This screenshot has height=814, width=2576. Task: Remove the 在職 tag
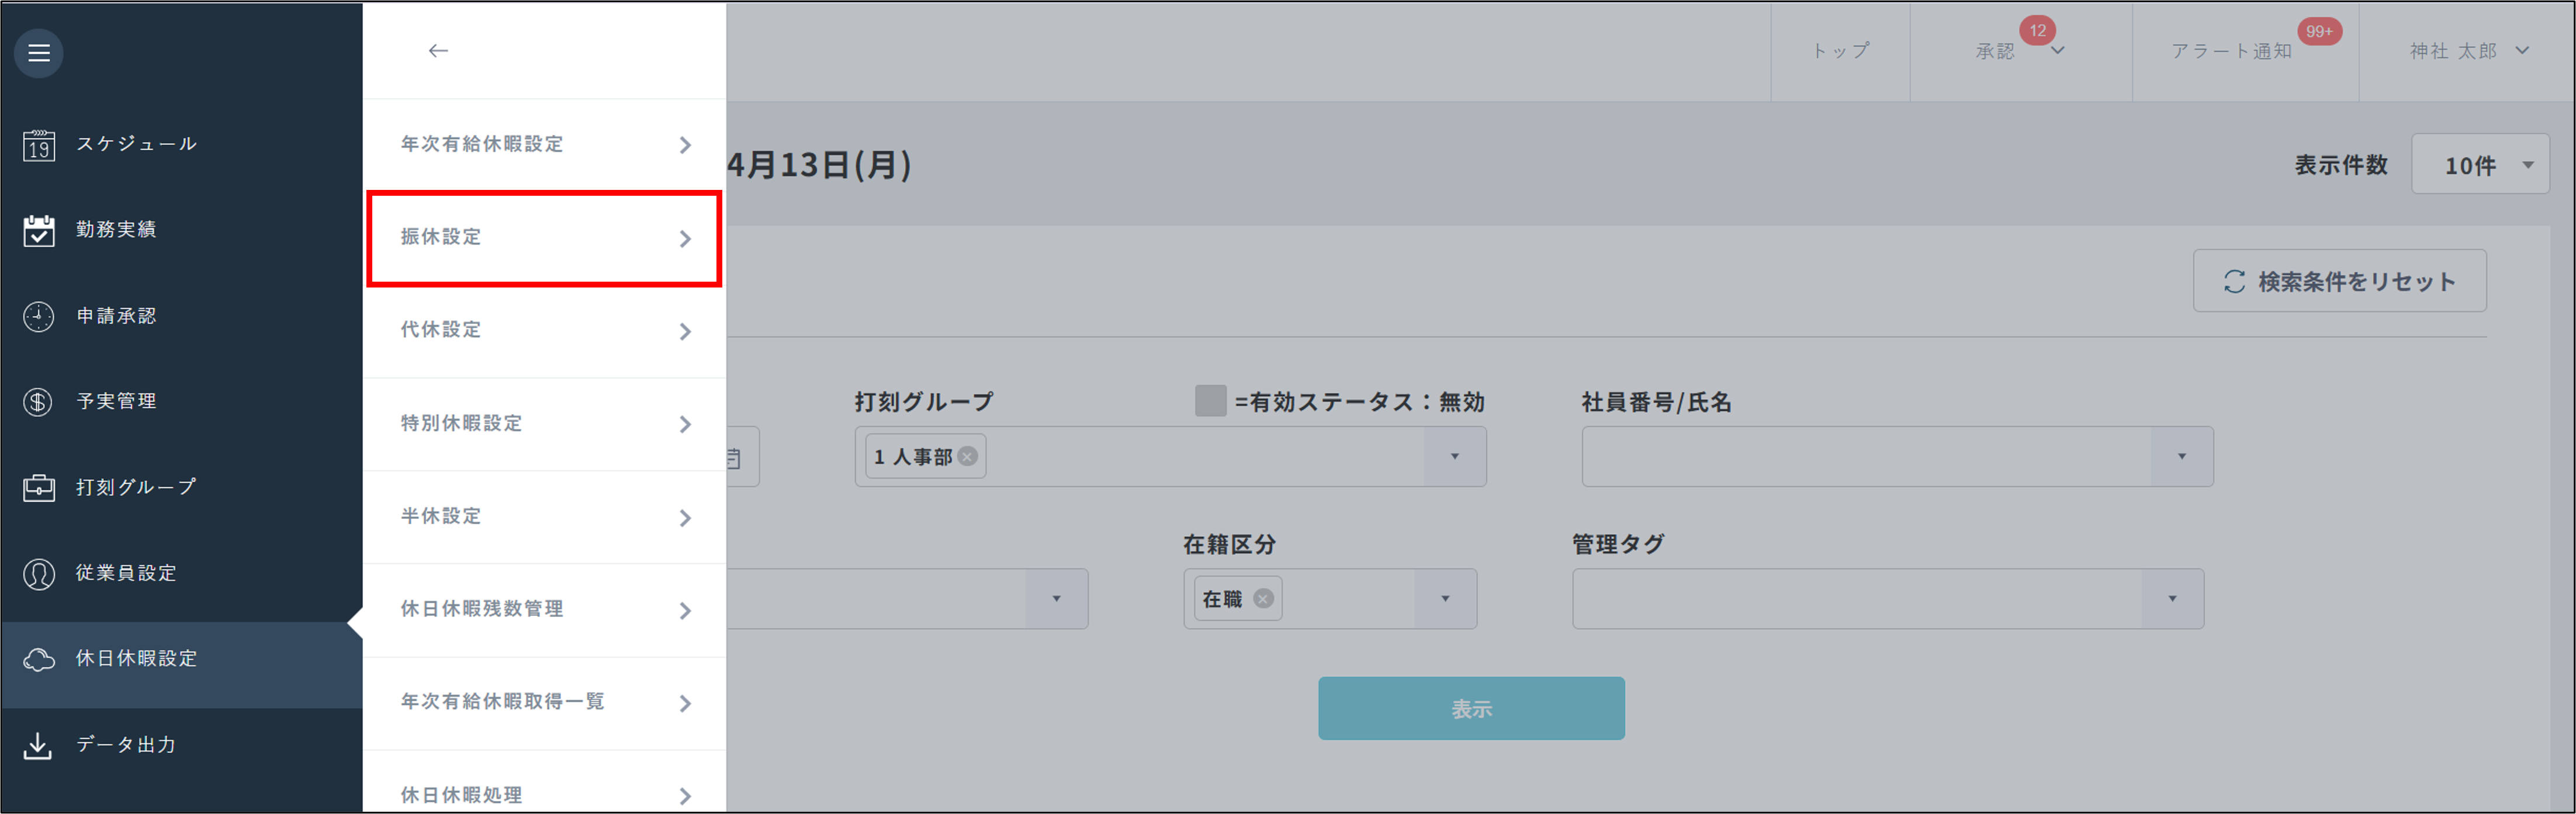tap(1263, 598)
